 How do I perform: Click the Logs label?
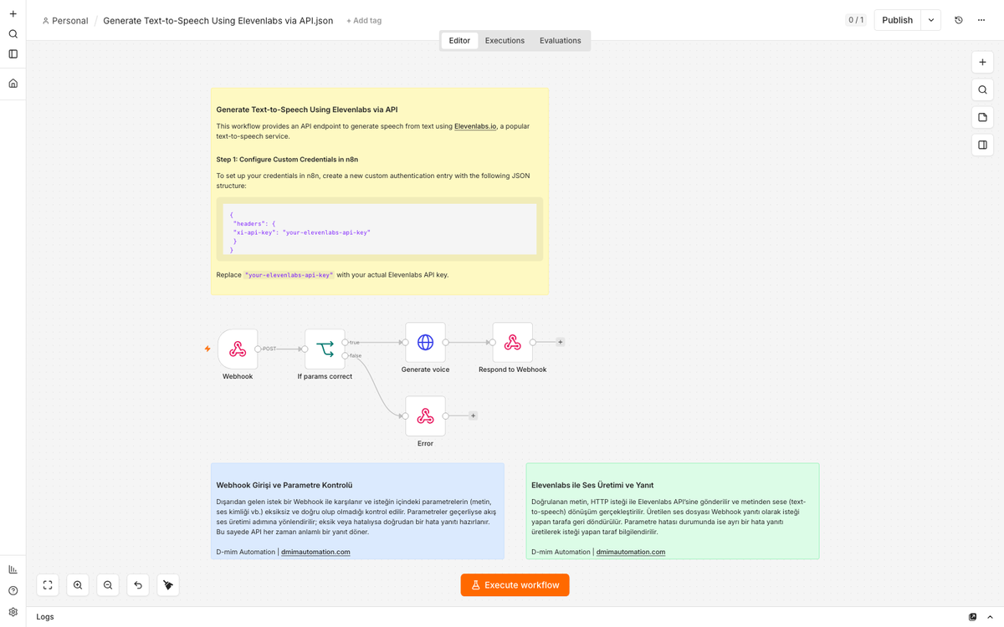coord(45,617)
